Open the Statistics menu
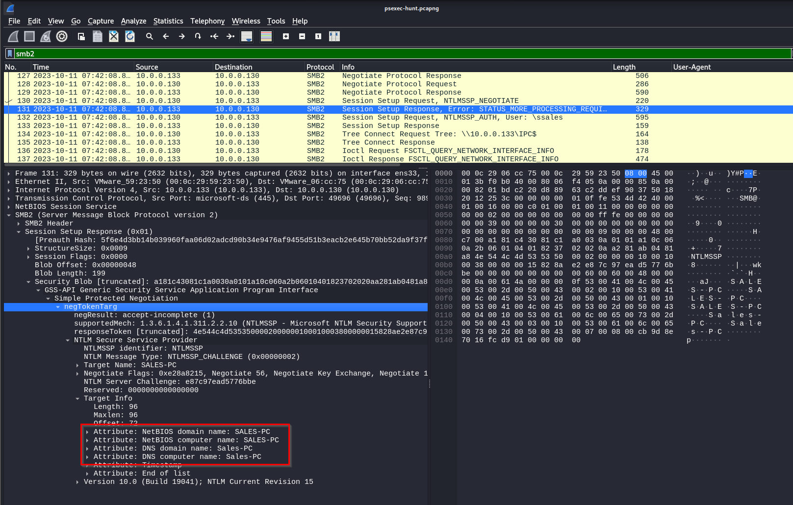 pyautogui.click(x=168, y=21)
